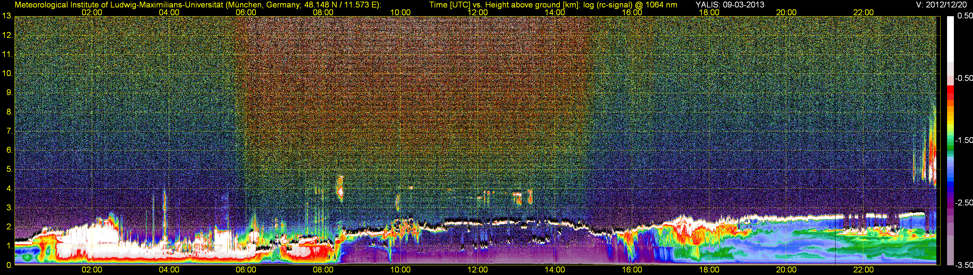Click the 06:00 label on the top time axis
Screen dimensions: 973x275
click(x=246, y=12)
